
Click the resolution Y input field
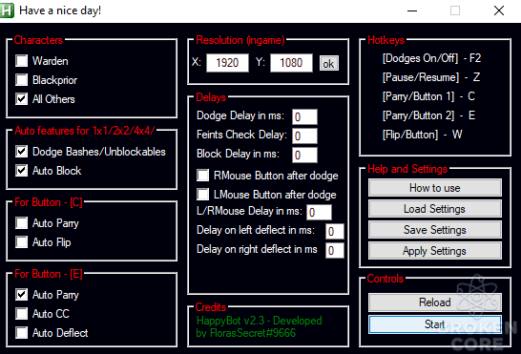pyautogui.click(x=291, y=63)
